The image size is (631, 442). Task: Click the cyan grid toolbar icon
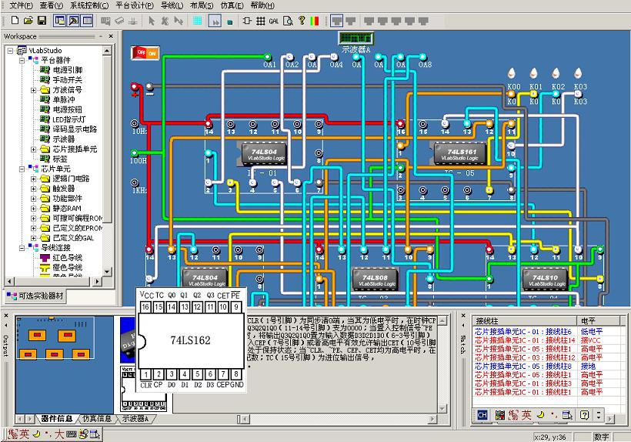[x=198, y=21]
